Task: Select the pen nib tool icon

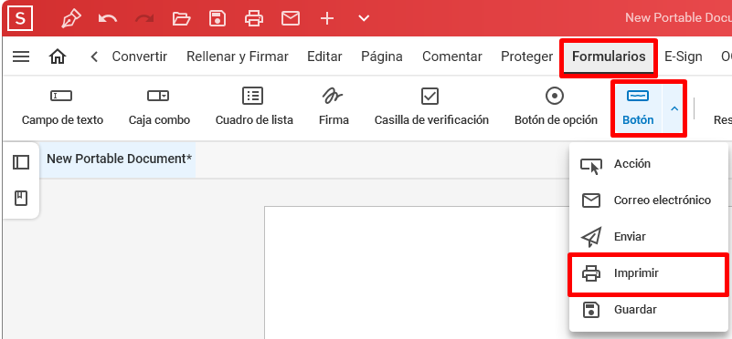Action: [71, 18]
